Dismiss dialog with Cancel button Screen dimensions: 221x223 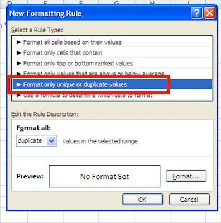[189, 200]
